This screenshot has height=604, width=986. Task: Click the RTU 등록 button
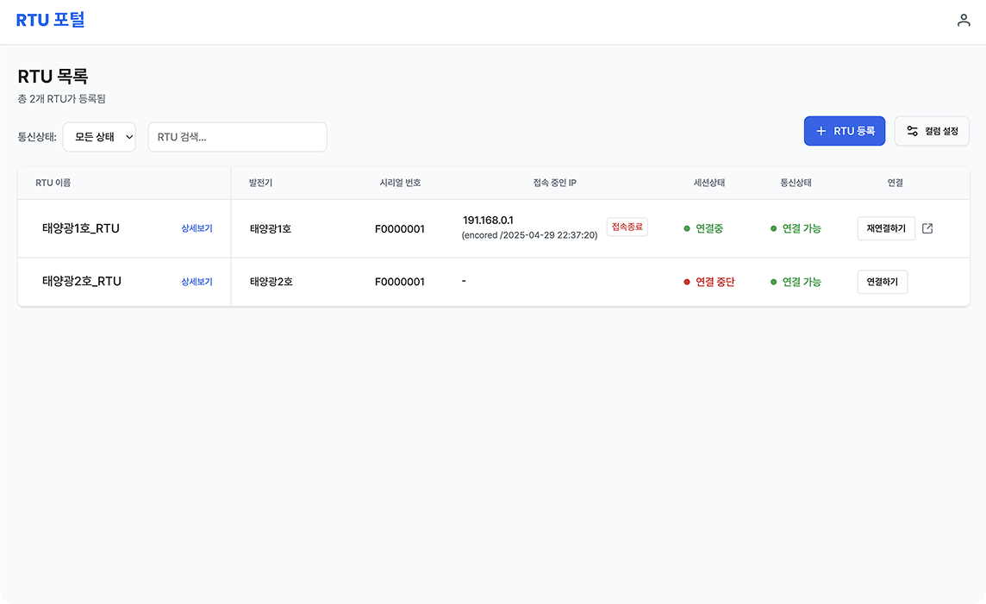pos(845,131)
